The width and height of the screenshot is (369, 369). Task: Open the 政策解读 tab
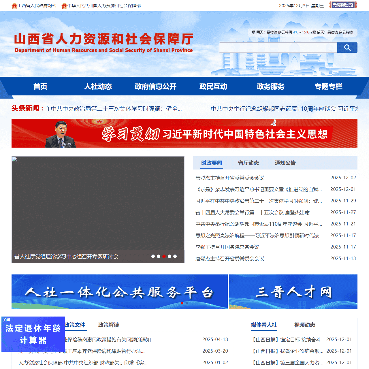pyautogui.click(x=109, y=324)
